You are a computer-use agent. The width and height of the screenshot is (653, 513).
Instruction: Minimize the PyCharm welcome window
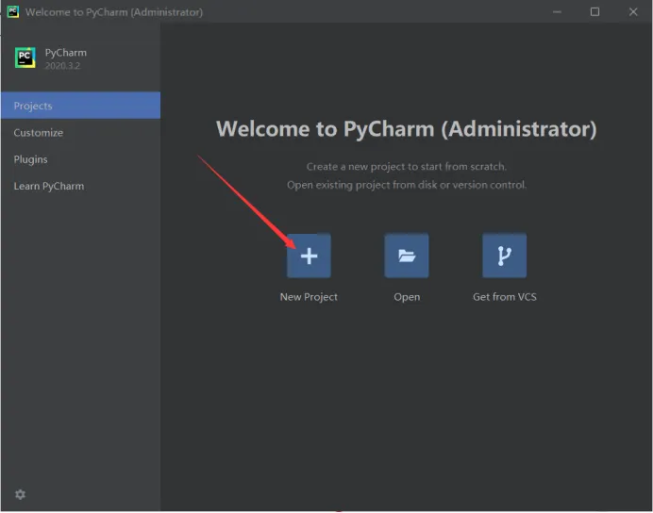[x=557, y=11]
